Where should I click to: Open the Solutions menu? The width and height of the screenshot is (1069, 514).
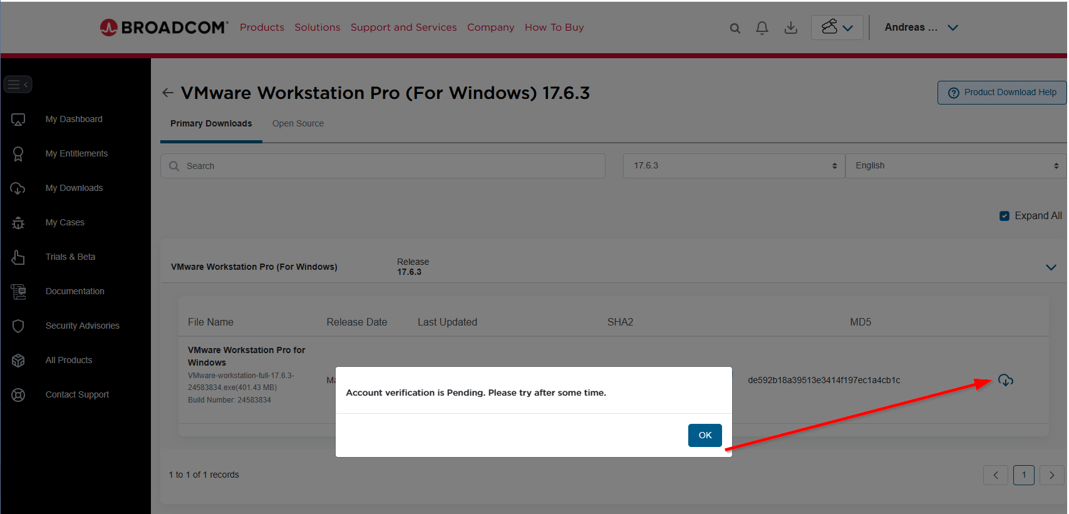point(318,28)
